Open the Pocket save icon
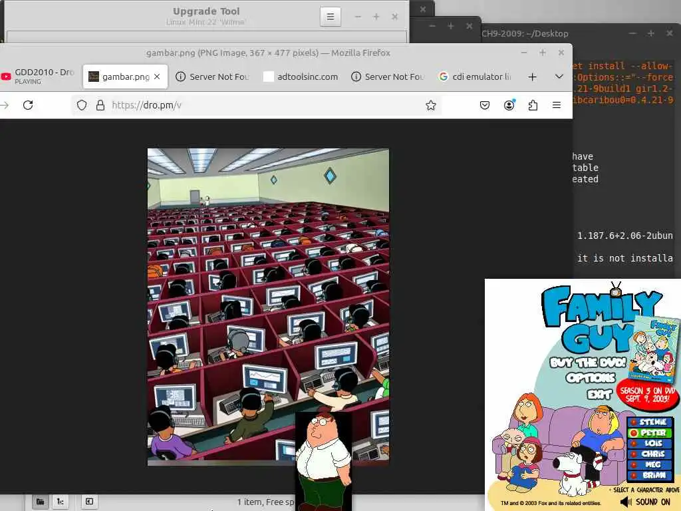 [485, 105]
